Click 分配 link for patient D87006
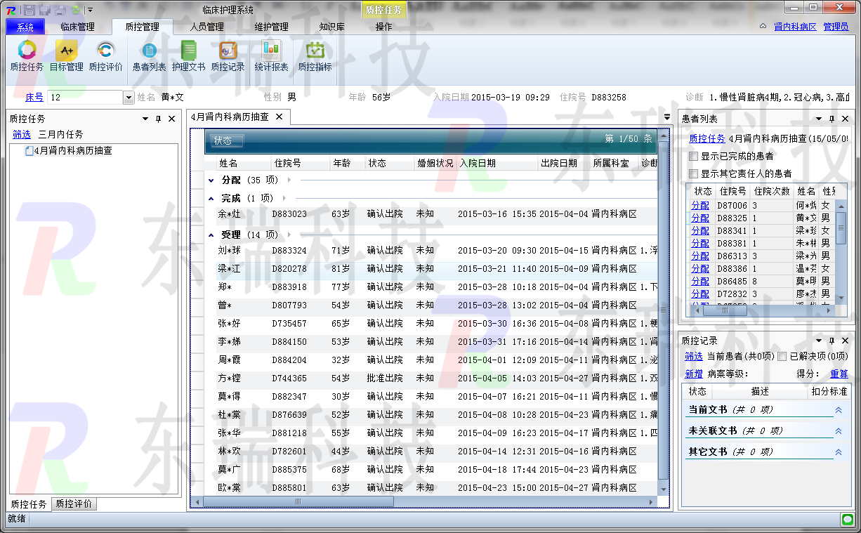The width and height of the screenshot is (861, 533). point(700,205)
